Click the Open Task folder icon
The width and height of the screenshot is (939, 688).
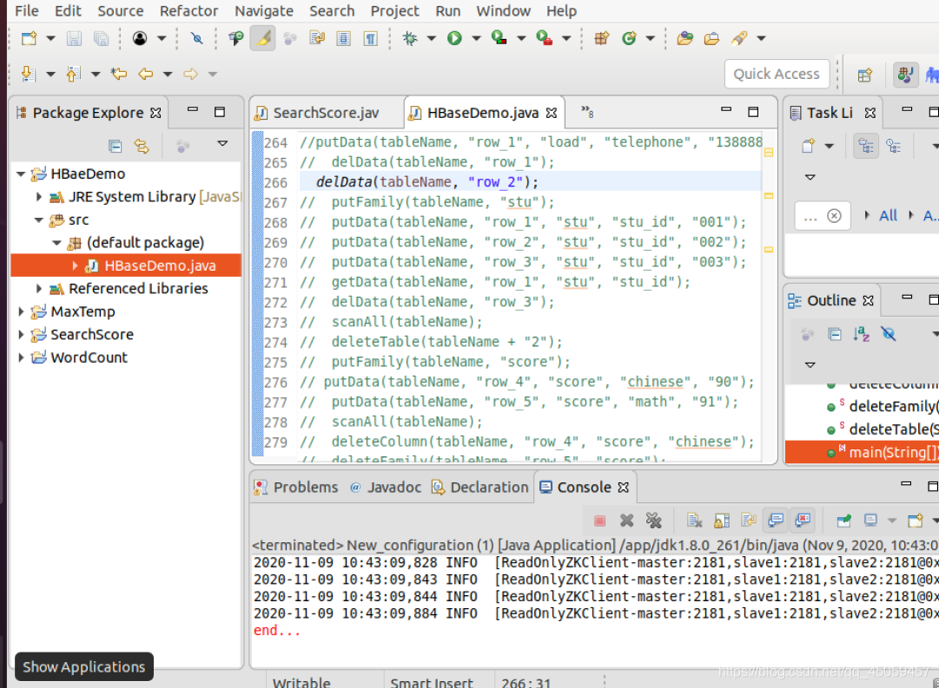(711, 38)
